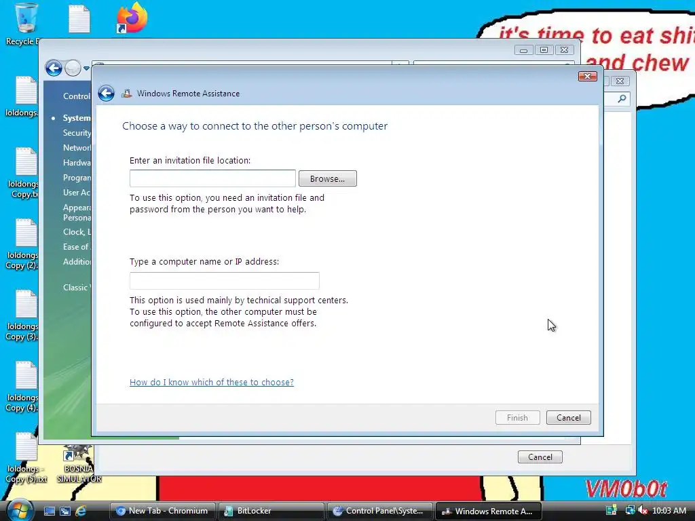Screen dimensions: 695x521
Task: Click the Remote Assistance back arrow
Action: pyautogui.click(x=107, y=94)
